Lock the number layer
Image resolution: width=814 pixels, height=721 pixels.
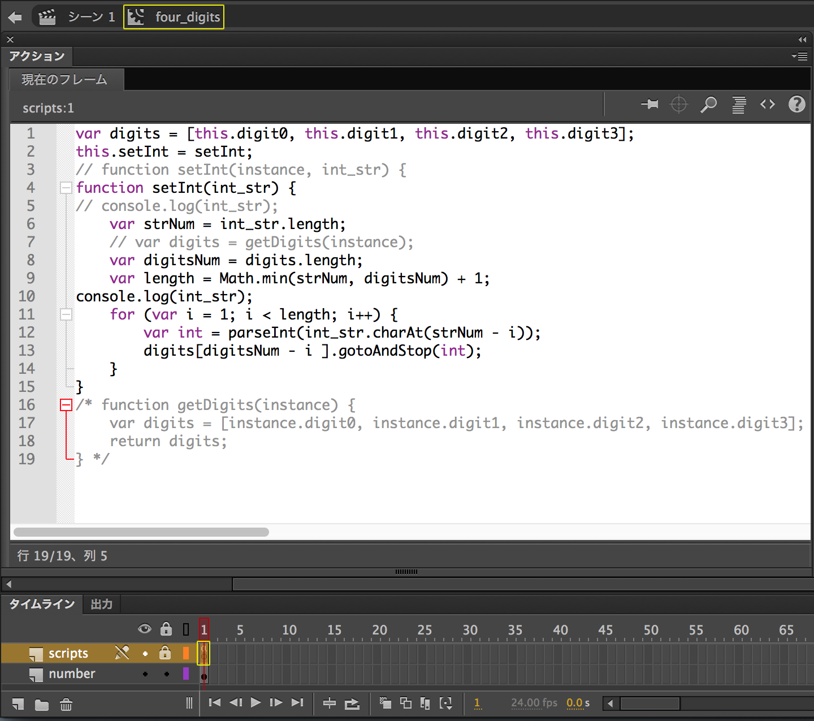click(x=167, y=674)
